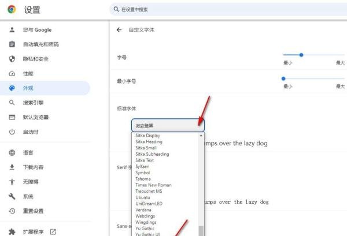Screen dimensions: 347x236
Task: Click the 字号 font size slider handle
Action: 301,55
